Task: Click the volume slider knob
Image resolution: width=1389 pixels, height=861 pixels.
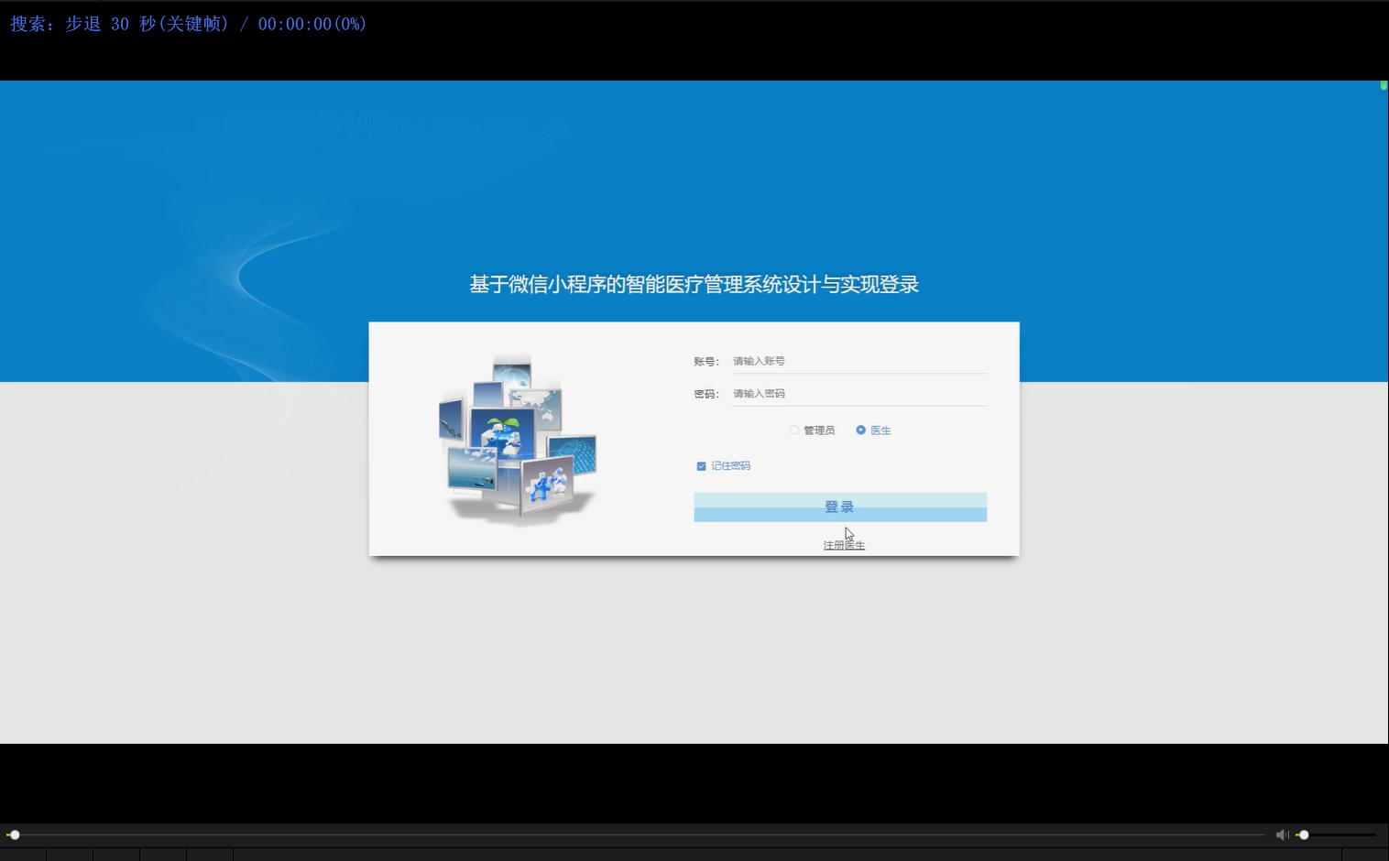Action: coord(1304,834)
